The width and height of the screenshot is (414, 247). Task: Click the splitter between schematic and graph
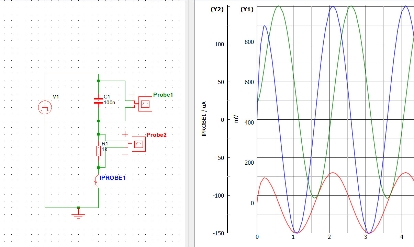(190, 123)
